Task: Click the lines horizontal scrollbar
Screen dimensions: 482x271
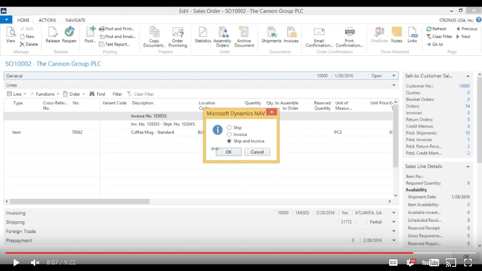Action: [x=80, y=201]
